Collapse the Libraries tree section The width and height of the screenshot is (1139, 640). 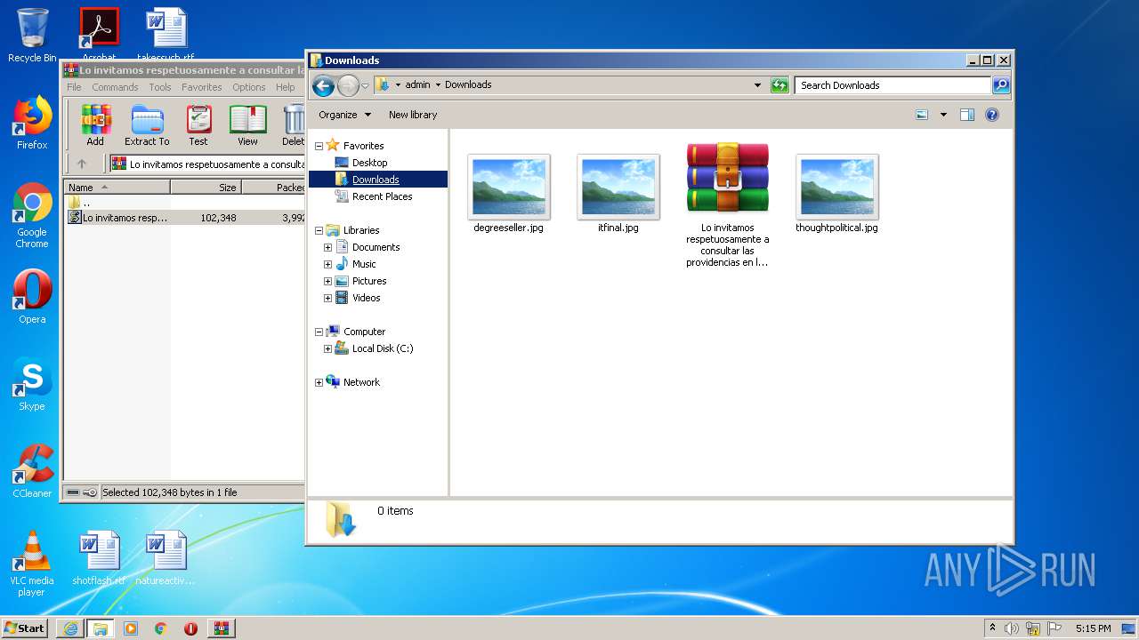coord(319,230)
